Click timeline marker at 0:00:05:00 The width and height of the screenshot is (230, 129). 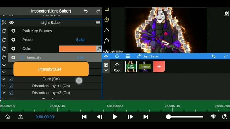[115, 106]
